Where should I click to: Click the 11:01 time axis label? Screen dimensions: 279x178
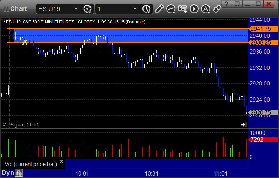(x=221, y=173)
